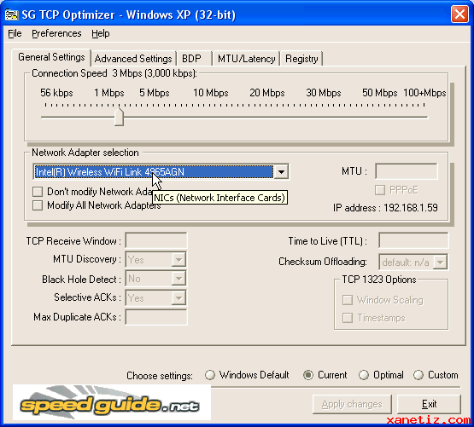The image size is (474, 427).
Task: Choose the Optimal settings radio button
Action: pos(364,375)
